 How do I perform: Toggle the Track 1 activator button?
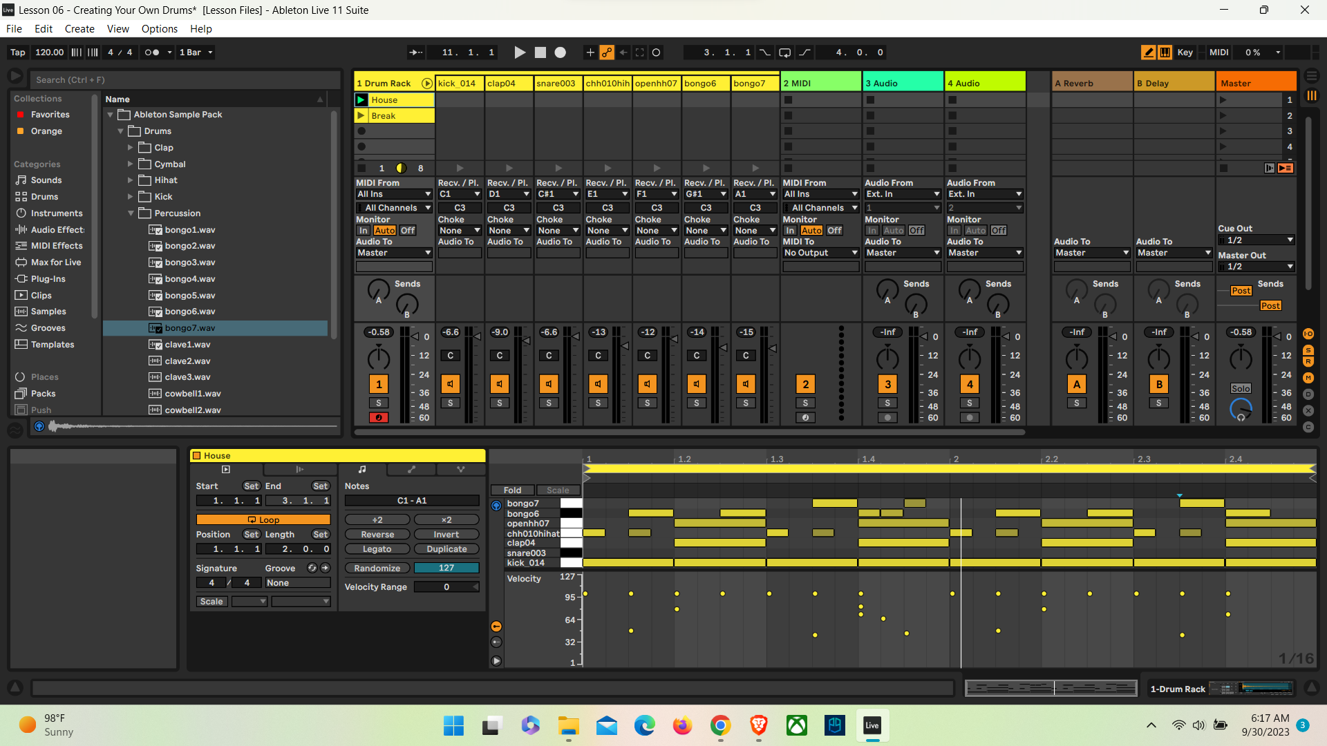point(379,384)
